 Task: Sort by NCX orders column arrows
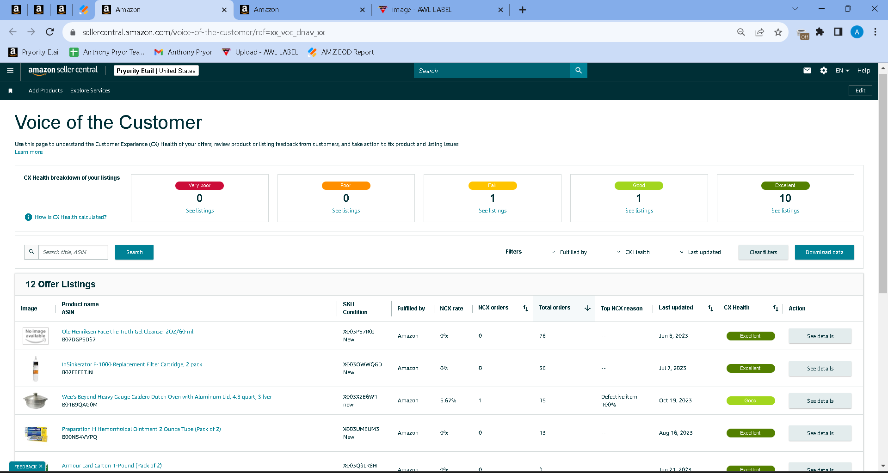(x=525, y=308)
